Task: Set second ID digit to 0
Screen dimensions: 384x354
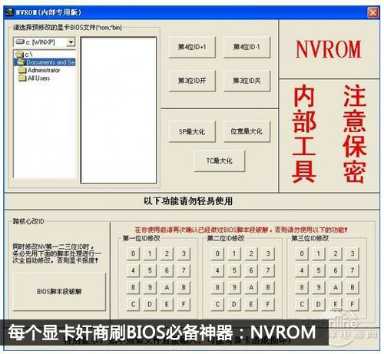Action: pyautogui.click(x=217, y=253)
